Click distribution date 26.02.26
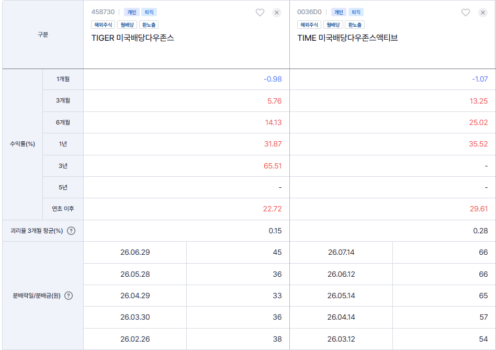The height and width of the screenshot is (350, 496). 135,339
